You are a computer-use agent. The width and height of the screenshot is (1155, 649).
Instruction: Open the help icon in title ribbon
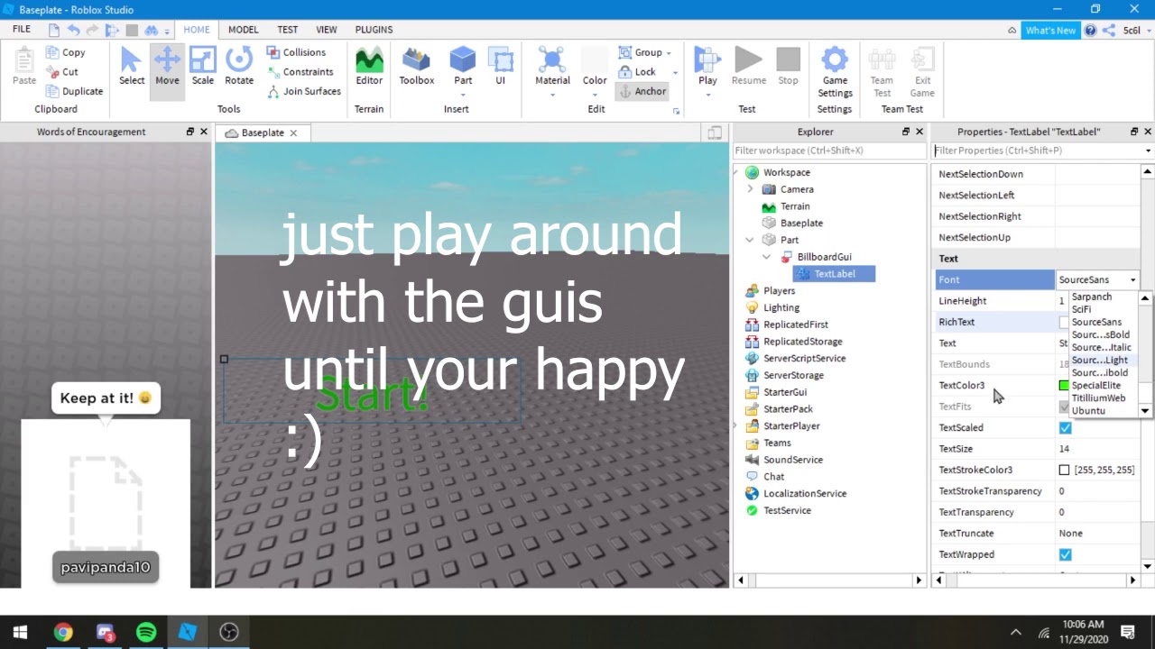(1090, 30)
